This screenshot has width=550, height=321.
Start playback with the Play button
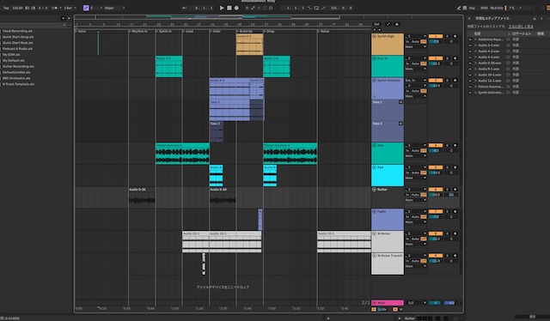pos(222,8)
